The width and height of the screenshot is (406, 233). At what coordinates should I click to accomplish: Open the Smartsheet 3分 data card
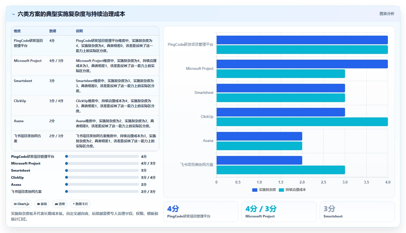(357, 212)
